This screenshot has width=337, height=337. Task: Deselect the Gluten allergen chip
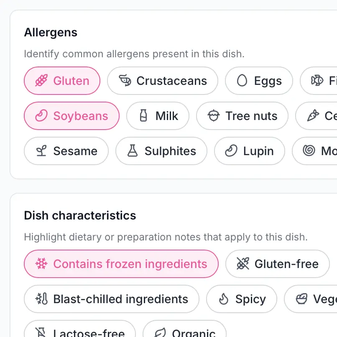[62, 81]
